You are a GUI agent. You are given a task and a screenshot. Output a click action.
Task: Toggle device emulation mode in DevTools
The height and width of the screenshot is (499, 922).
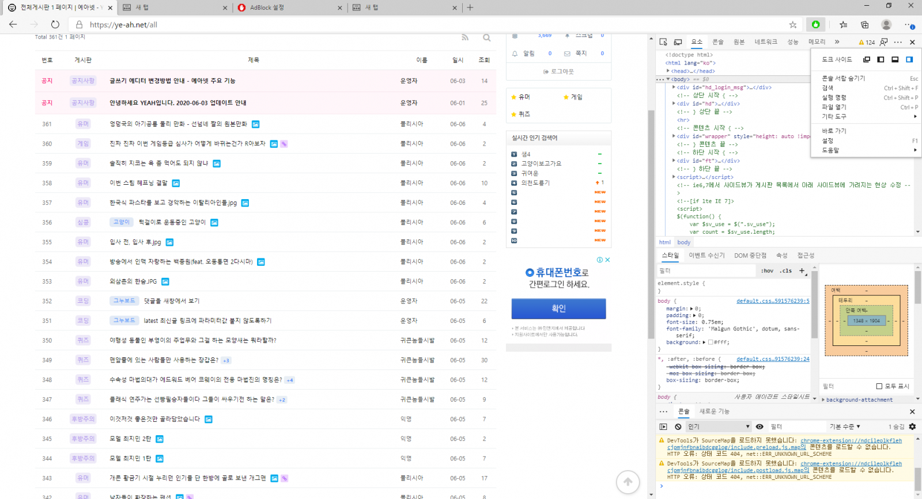click(678, 42)
